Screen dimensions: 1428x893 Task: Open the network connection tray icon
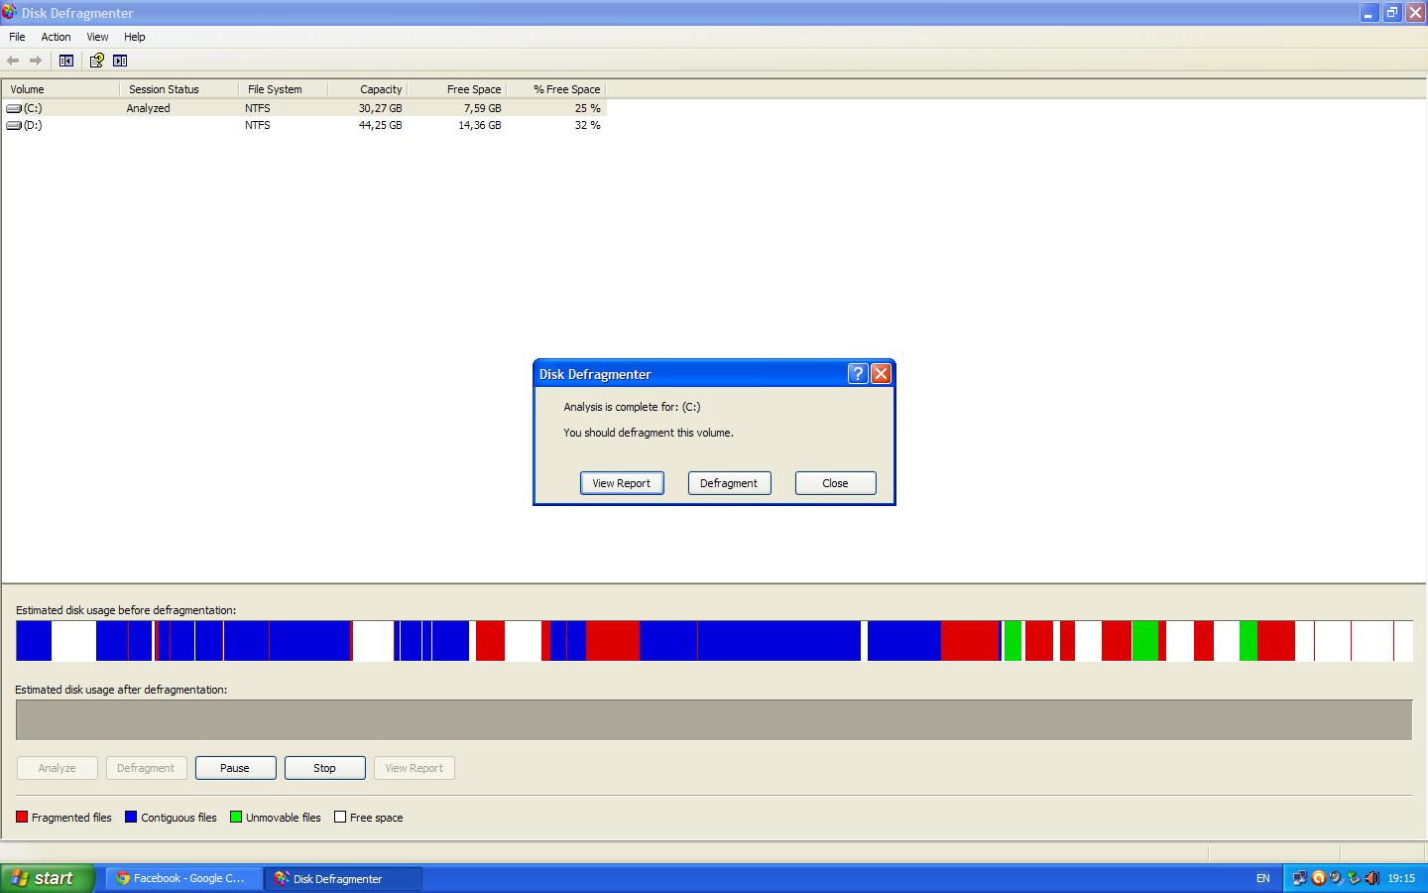click(x=1299, y=878)
